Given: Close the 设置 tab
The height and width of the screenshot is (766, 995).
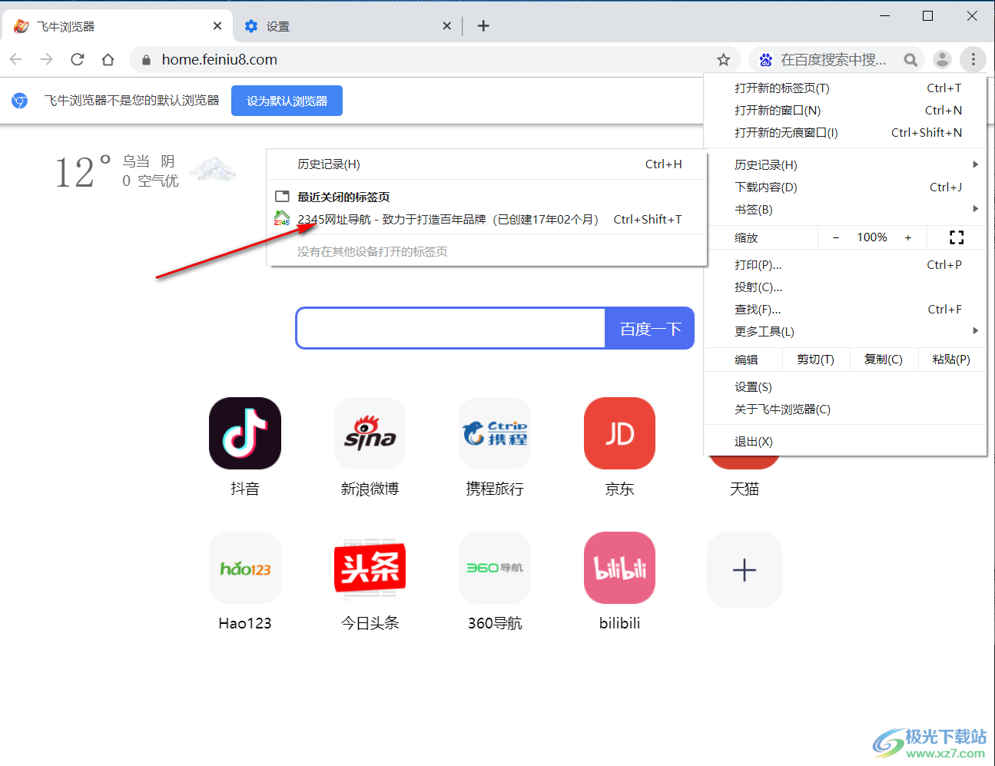Looking at the screenshot, I should click(x=447, y=26).
